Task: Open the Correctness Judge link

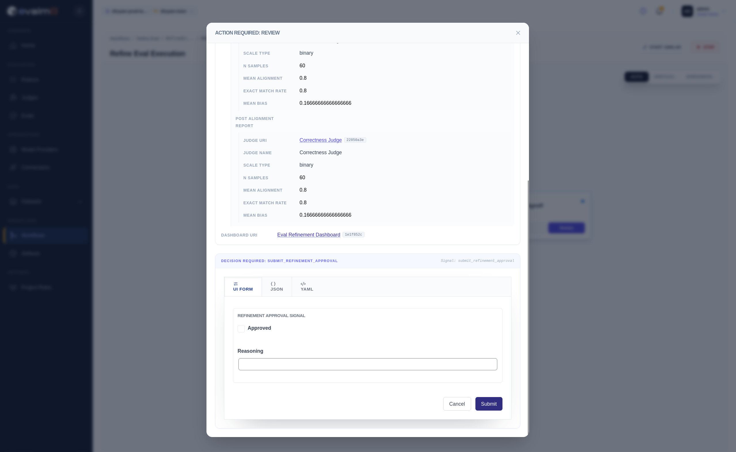Action: point(320,140)
